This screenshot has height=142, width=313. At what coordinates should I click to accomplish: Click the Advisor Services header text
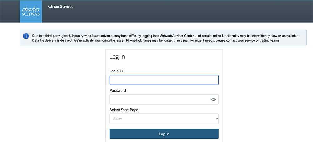(60, 6)
